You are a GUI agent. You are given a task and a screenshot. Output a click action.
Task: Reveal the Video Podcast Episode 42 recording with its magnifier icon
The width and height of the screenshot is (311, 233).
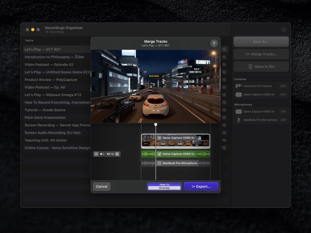click(224, 65)
